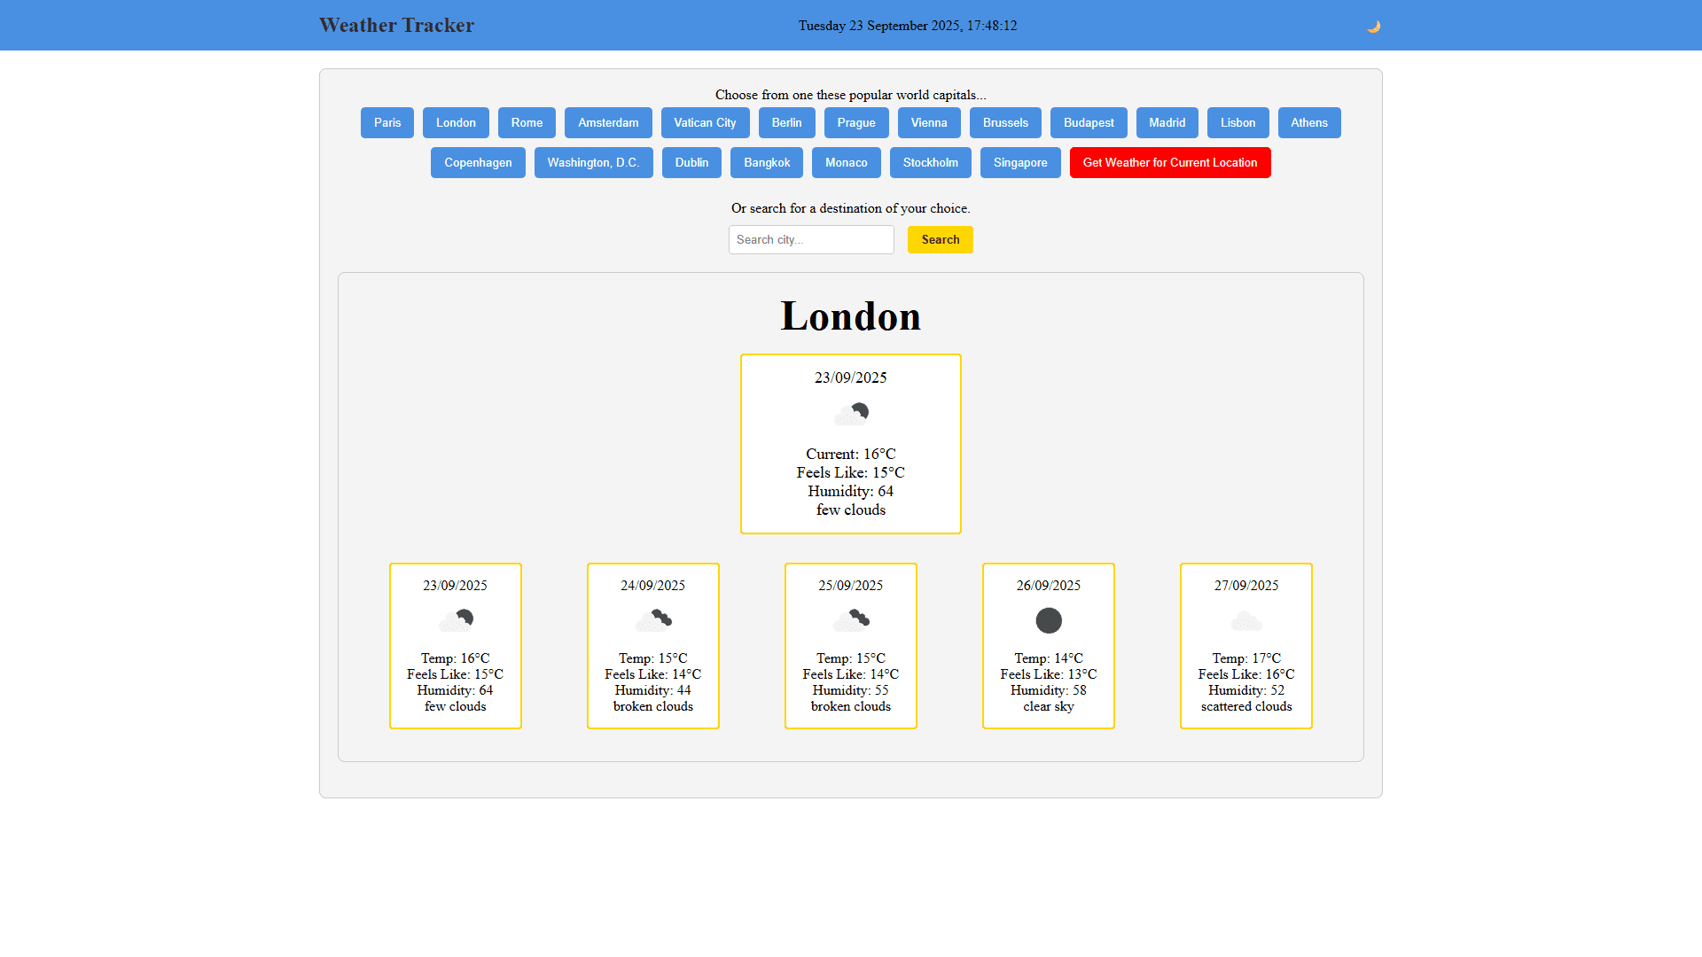Toggle dark mode with the moon icon
The image size is (1702, 957).
click(1373, 27)
